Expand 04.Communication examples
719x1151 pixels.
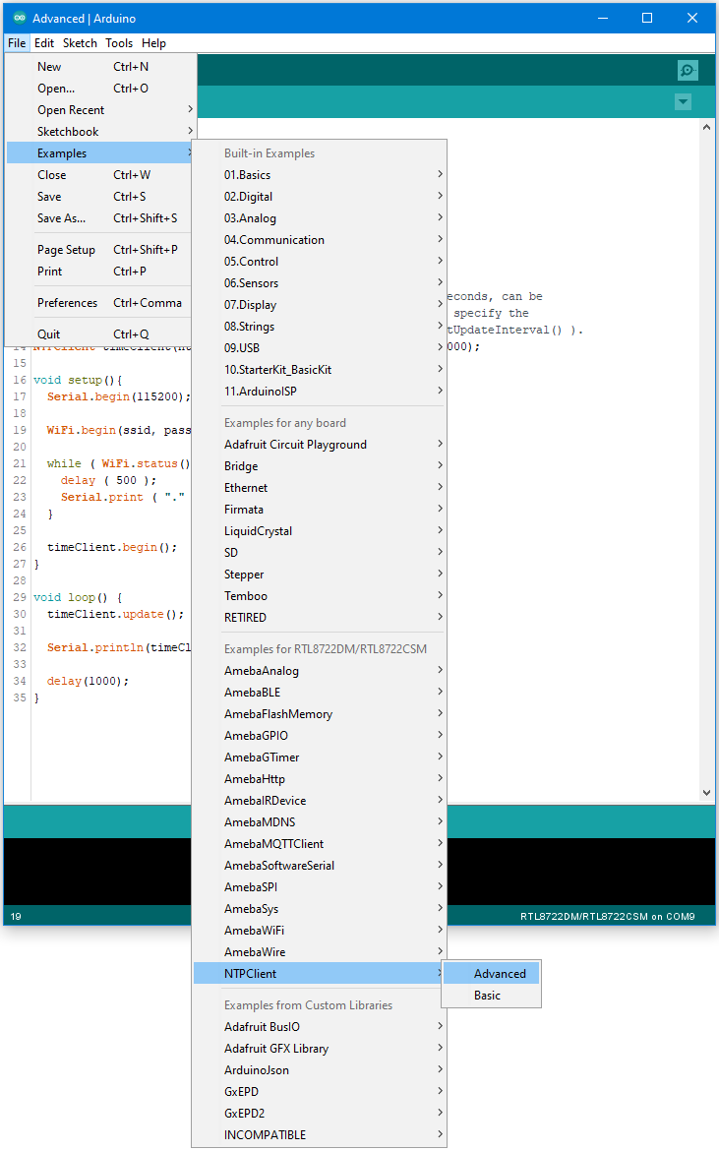tap(319, 240)
